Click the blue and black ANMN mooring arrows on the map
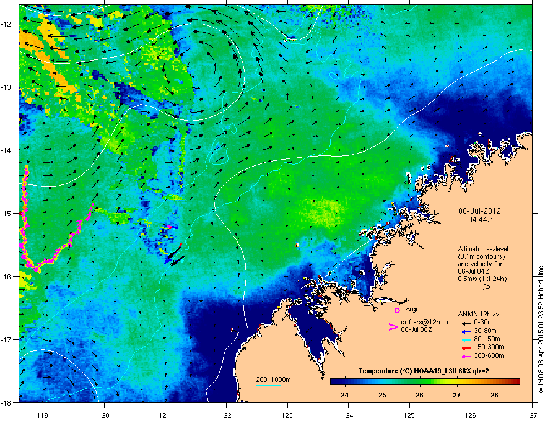 tap(174, 256)
